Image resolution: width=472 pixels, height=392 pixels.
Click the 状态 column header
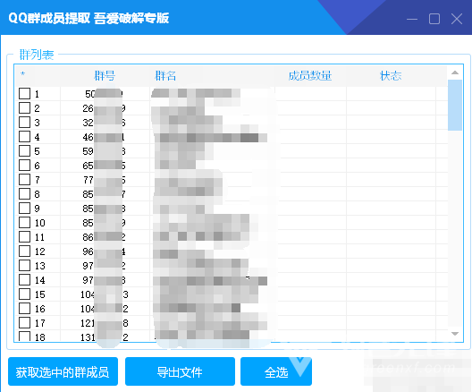(391, 76)
